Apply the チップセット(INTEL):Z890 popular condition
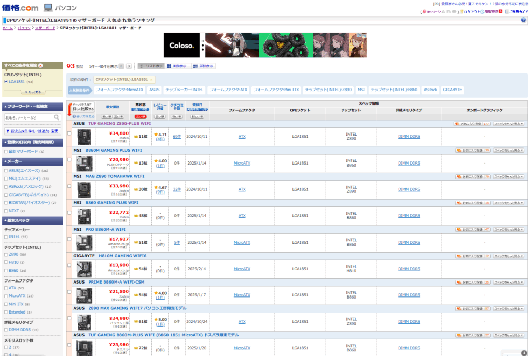 328,90
